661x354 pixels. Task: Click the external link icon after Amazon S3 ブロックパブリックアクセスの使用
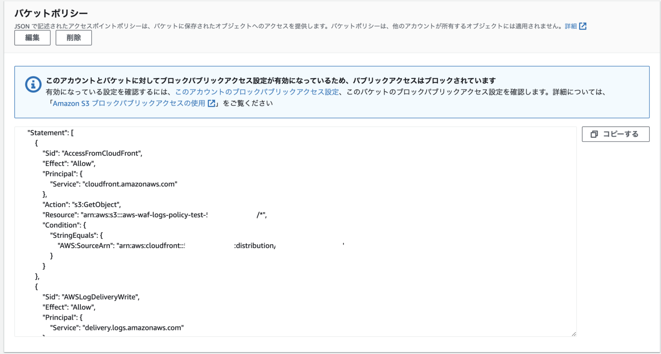click(210, 103)
